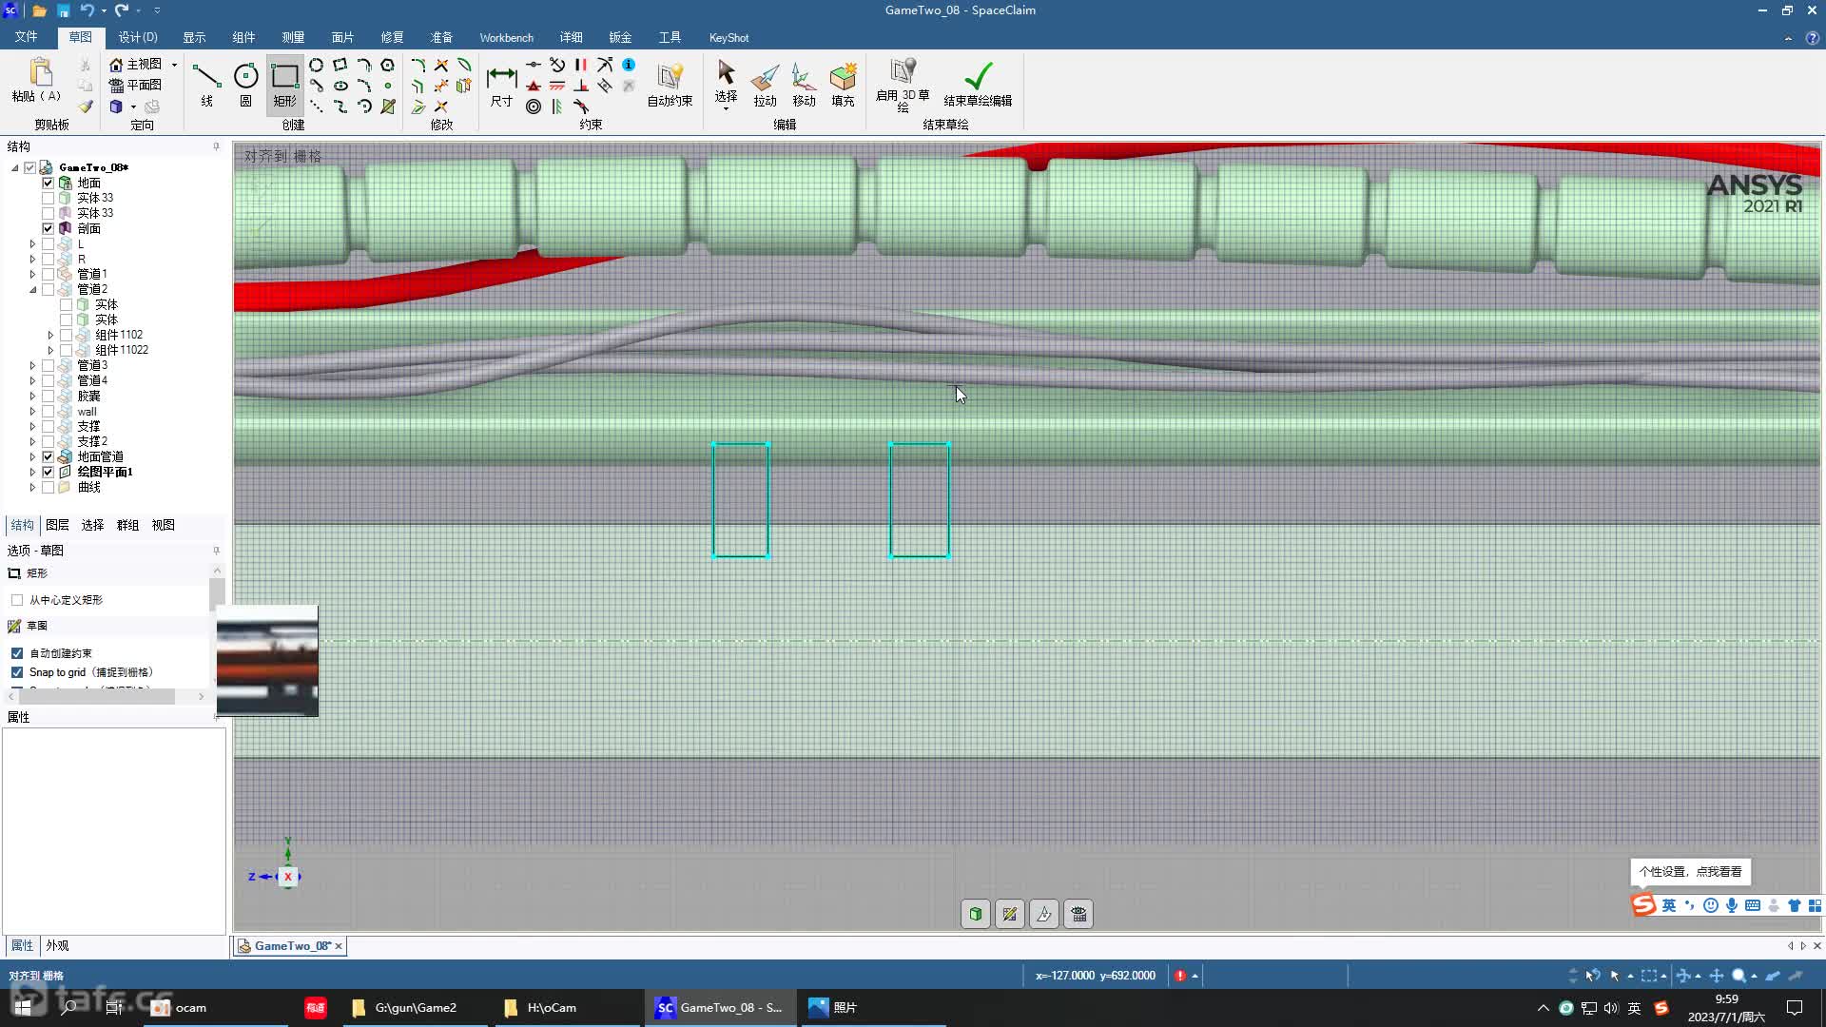The image size is (1826, 1027).
Task: Toggle 自动创建约束 checkbox
Action: [17, 653]
